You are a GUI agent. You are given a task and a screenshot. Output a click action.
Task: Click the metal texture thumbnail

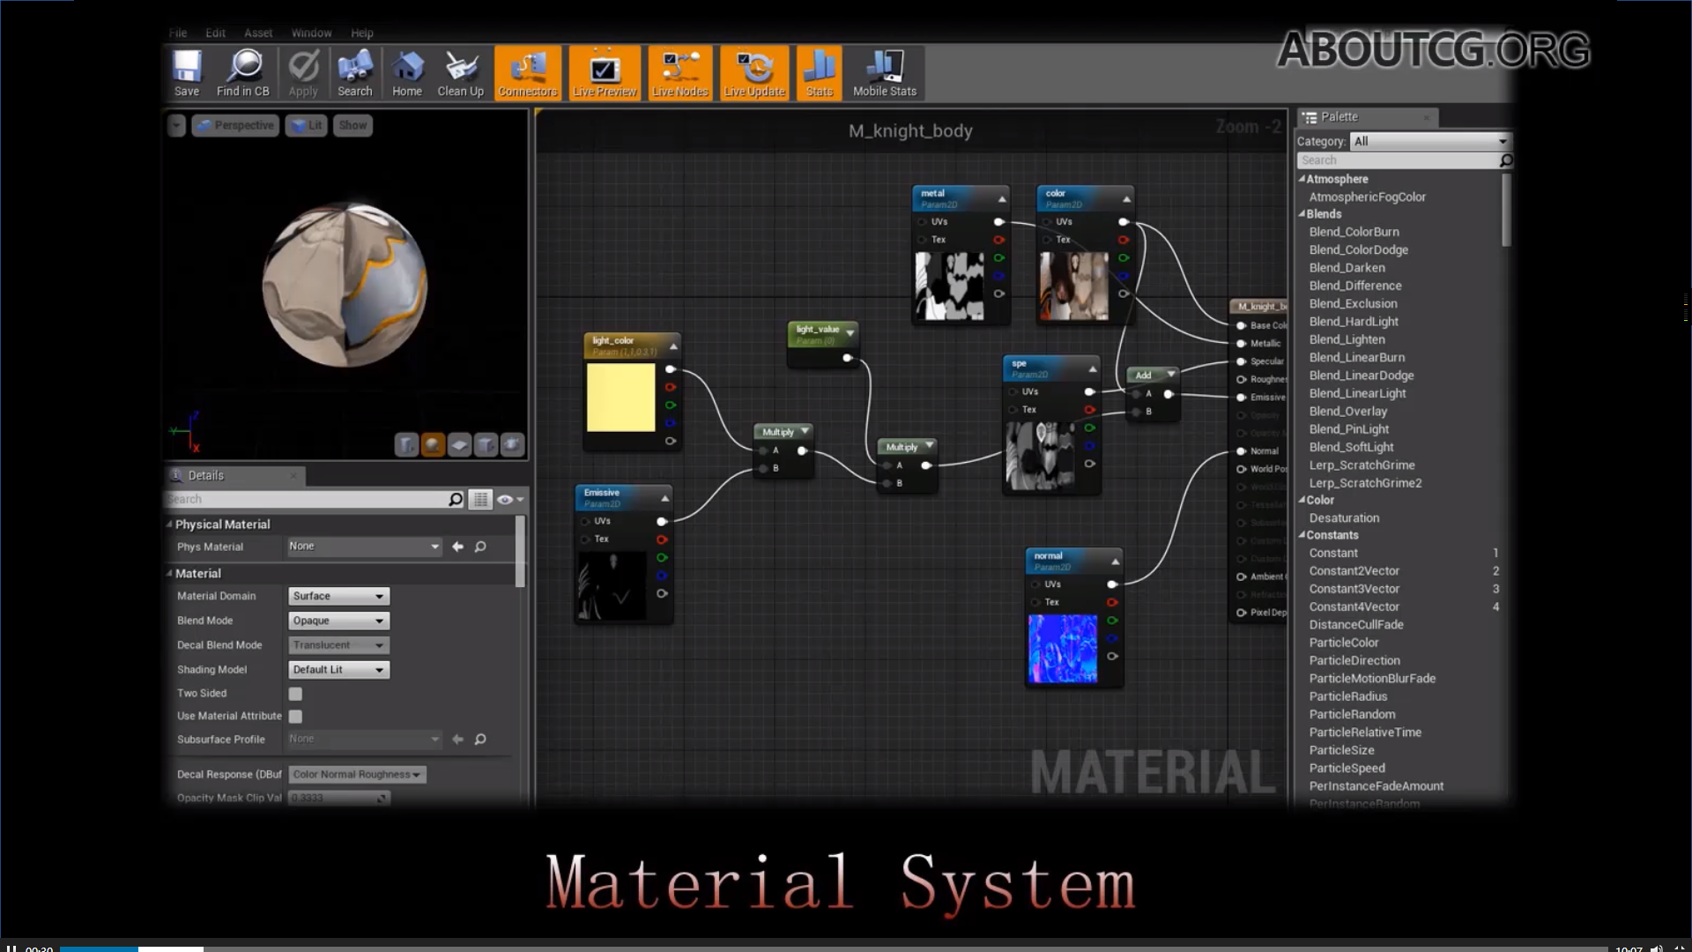point(949,286)
